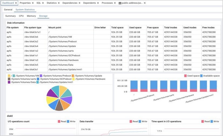Viewport: 223px width, 136px height.
Task: Go to the Summary sub-tab
Action: pyautogui.click(x=11, y=16)
